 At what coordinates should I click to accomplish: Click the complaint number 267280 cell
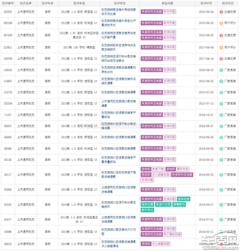point(8,35)
